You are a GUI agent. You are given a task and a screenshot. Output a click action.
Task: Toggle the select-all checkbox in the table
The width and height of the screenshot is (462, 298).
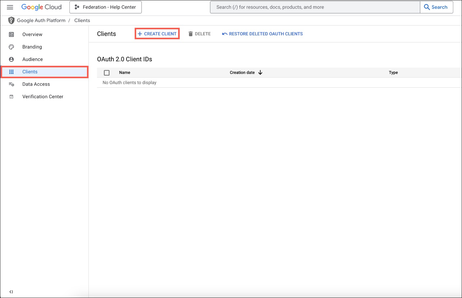[x=107, y=73]
